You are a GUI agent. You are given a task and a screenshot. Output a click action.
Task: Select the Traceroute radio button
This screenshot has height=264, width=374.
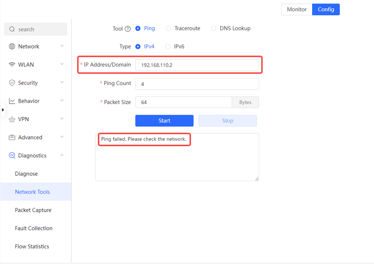coord(169,28)
